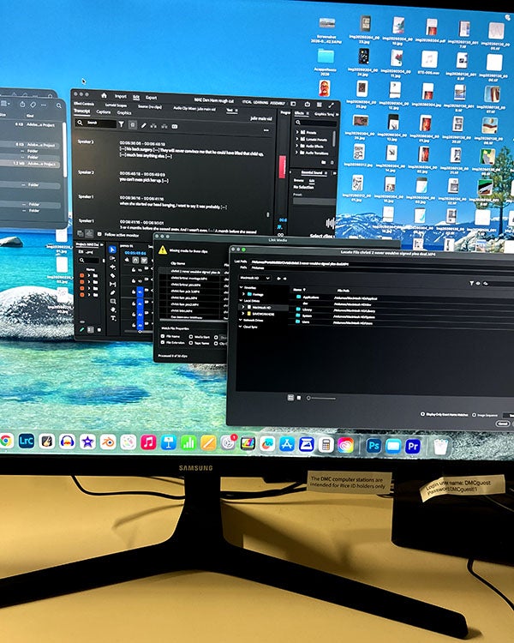Expand the Lumetri Presets folder
514x643 pixels.
[x=297, y=139]
